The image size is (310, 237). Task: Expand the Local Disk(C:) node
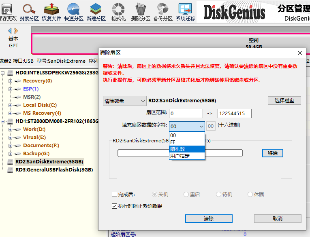(x=10, y=105)
